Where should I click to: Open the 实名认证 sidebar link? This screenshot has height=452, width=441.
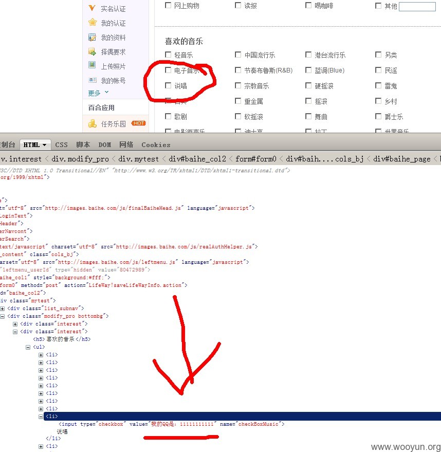[x=113, y=9]
